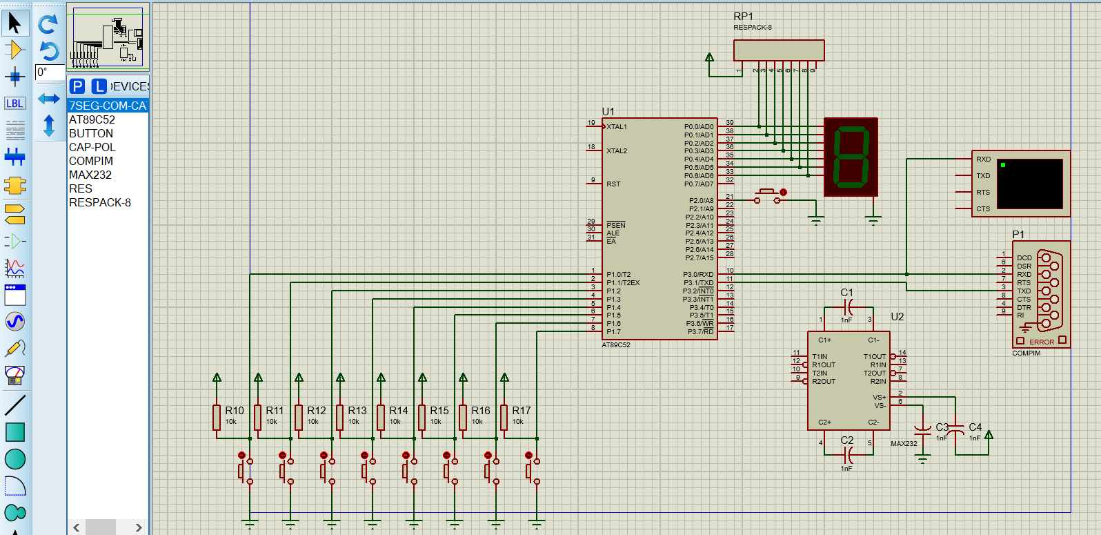Select the 2D Graphics Line tool

(14, 405)
